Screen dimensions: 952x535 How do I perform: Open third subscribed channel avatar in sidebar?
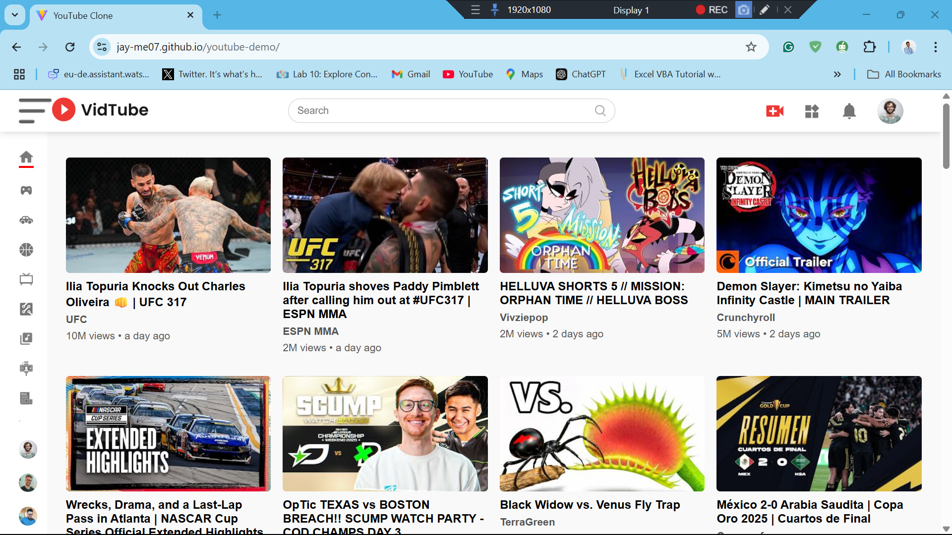point(28,516)
